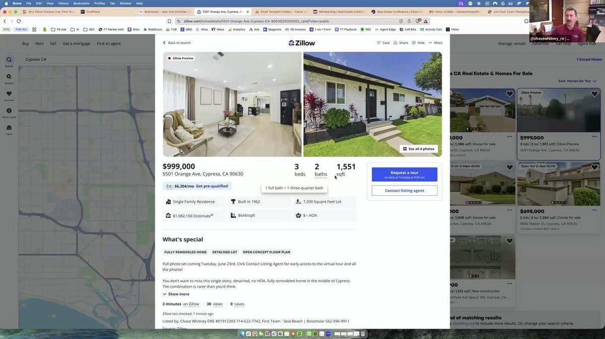Click Rent in Zillow top navigation
The height and width of the screenshot is (339, 605).
[39, 44]
